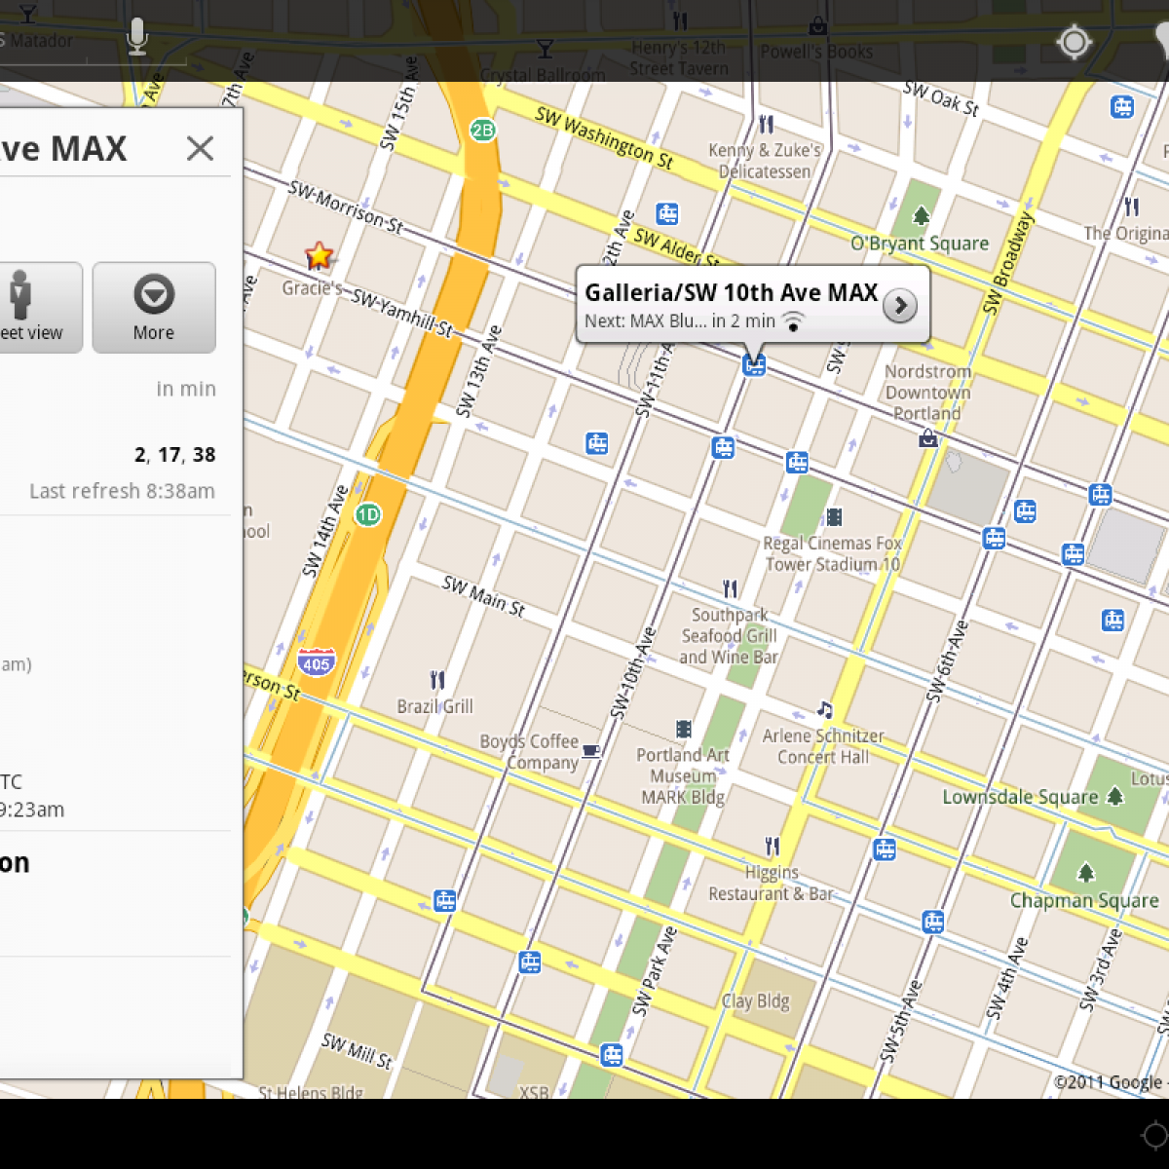Screen dimensions: 1169x1169
Task: Tap Galleria/SW 10th Ave MAX callout title
Action: point(731,292)
